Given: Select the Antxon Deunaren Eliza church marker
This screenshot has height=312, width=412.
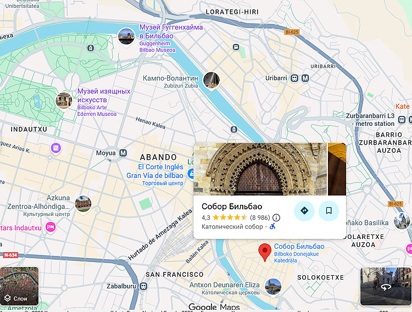Looking at the screenshot, I should (273, 286).
